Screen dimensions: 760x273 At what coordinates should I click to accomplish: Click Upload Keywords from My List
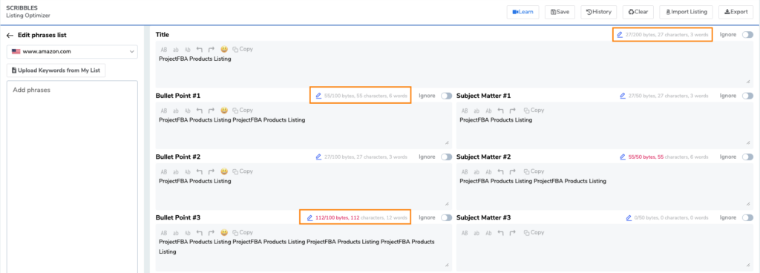pos(56,70)
